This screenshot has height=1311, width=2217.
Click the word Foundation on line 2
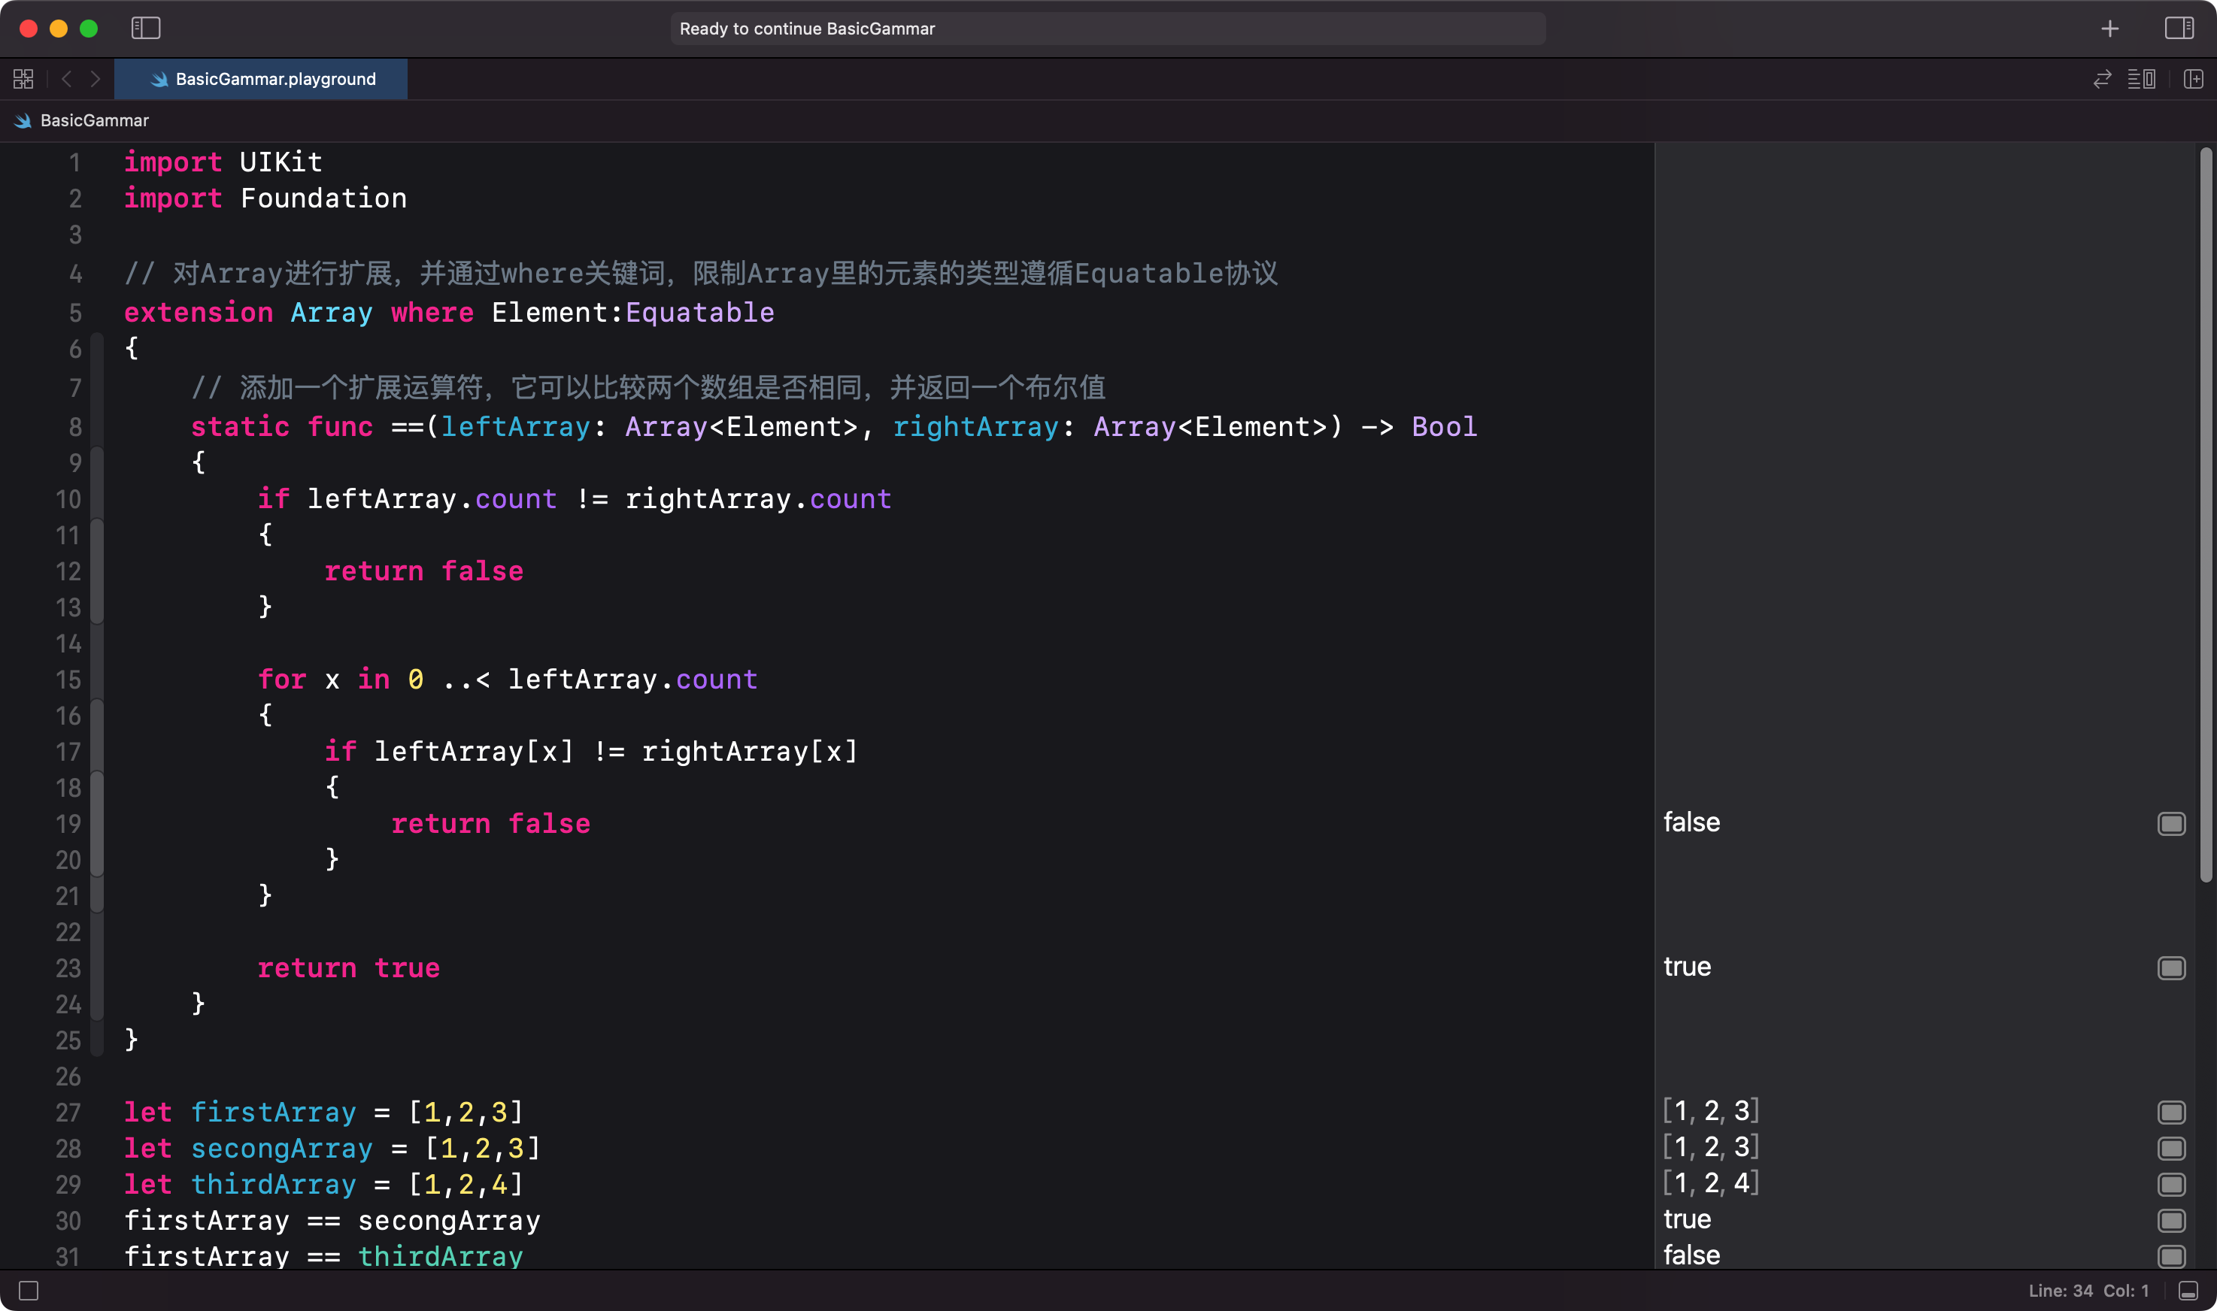pos(323,198)
